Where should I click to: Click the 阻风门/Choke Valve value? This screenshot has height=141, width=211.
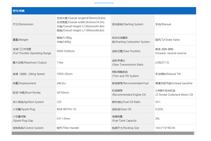pyautogui.click(x=168, y=40)
